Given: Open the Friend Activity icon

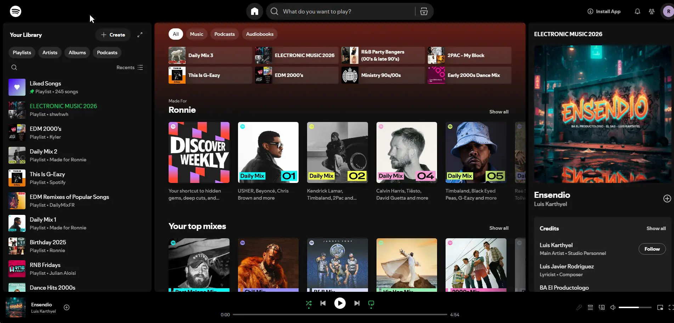Looking at the screenshot, I should pyautogui.click(x=652, y=11).
